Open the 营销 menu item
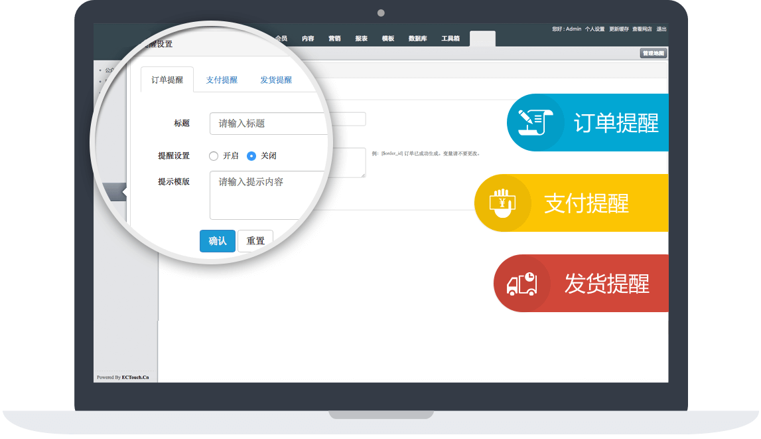Image resolution: width=761 pixels, height=439 pixels. point(334,39)
